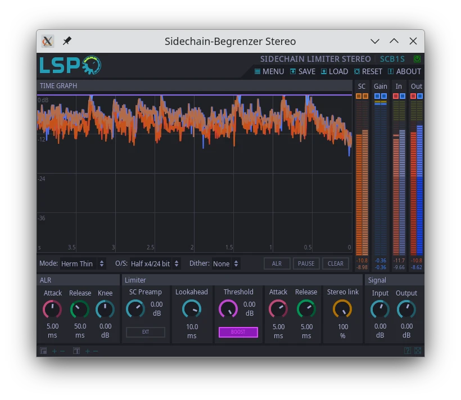Toggle the left Gain channel visibility button
461x400 pixels.
[x=377, y=97]
